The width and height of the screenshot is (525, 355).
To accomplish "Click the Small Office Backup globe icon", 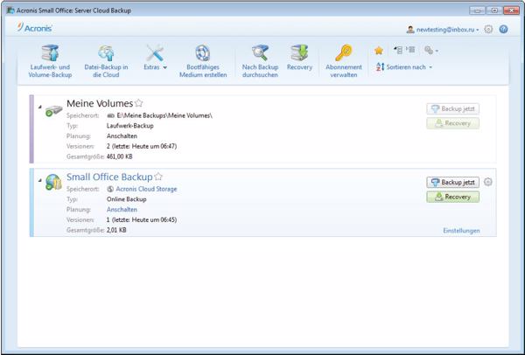I will tap(53, 183).
